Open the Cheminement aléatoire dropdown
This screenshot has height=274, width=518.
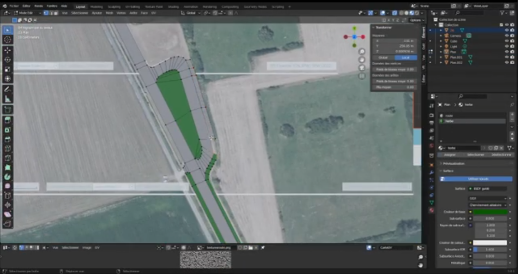488,205
